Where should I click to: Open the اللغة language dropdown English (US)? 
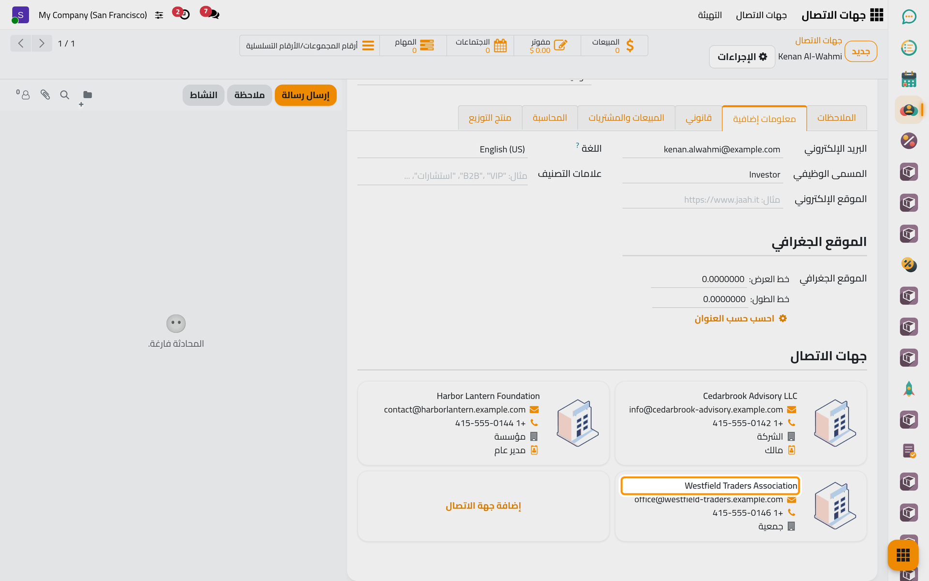[442, 150]
